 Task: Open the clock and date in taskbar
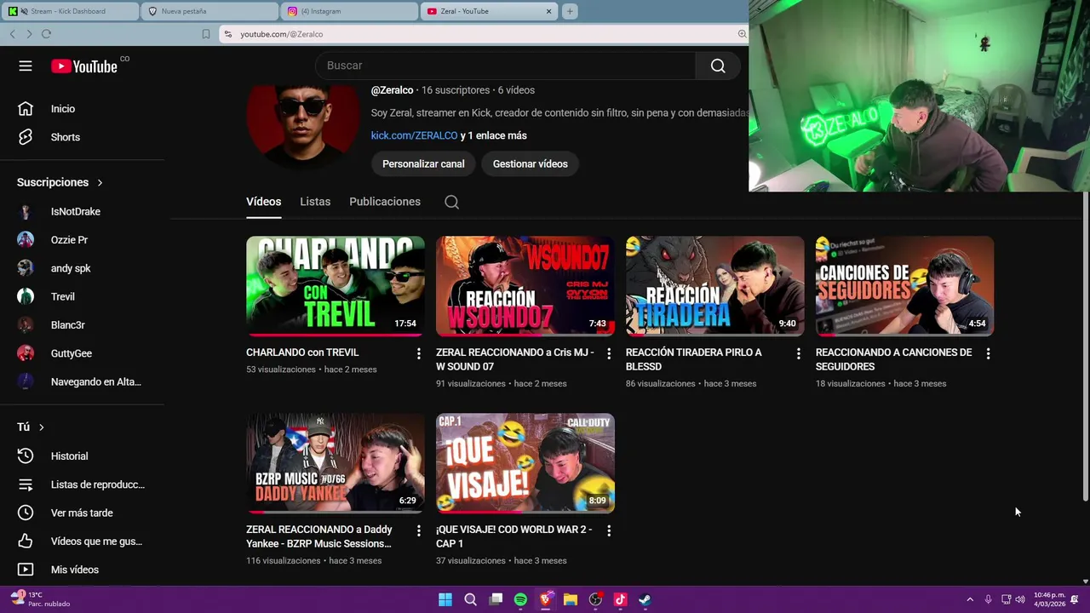(1049, 599)
